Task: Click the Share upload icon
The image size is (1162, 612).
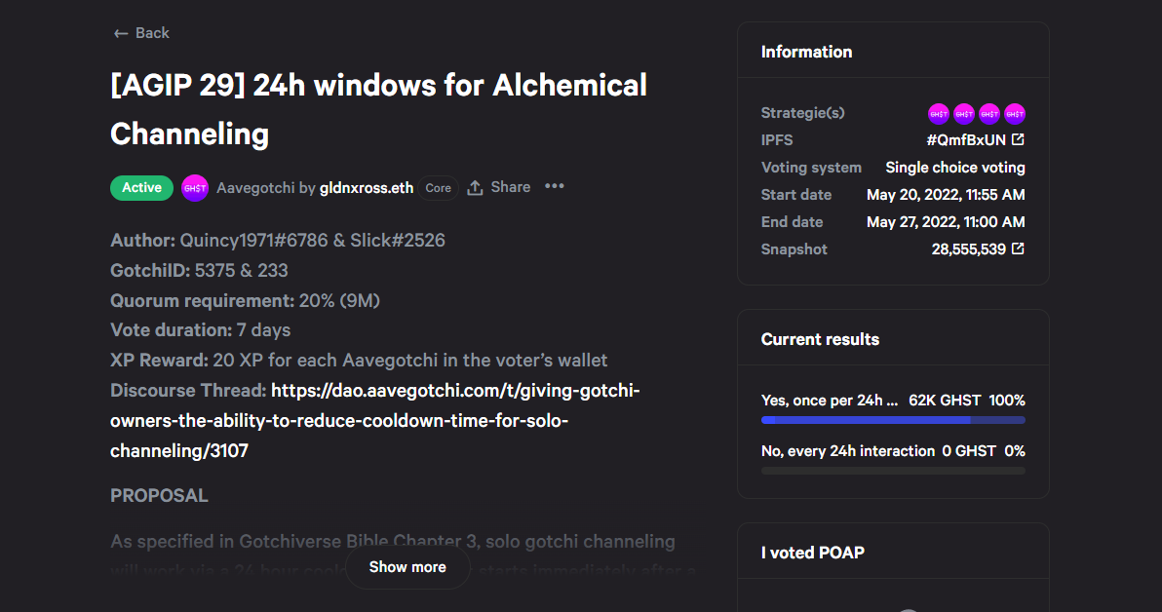Action: point(475,188)
